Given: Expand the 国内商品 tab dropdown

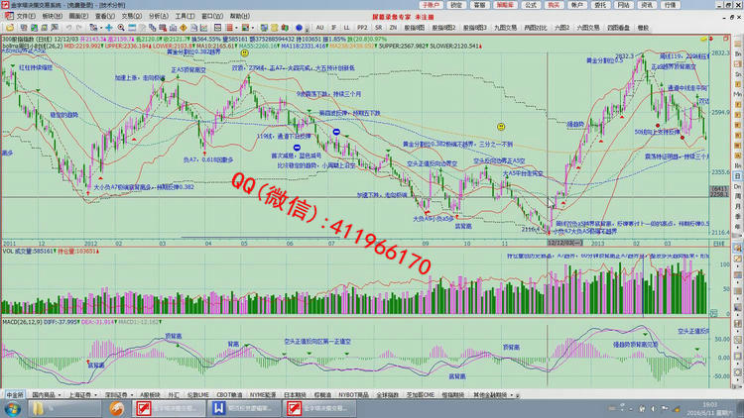Looking at the screenshot, I should point(60,395).
